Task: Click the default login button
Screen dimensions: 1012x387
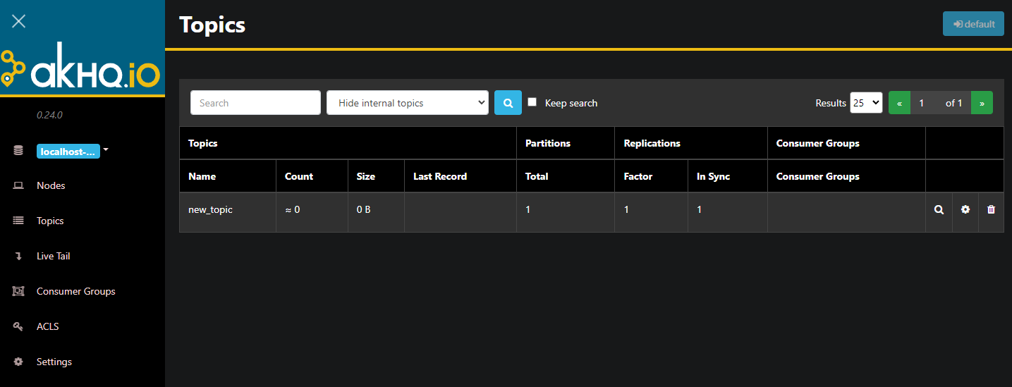Action: pos(973,24)
